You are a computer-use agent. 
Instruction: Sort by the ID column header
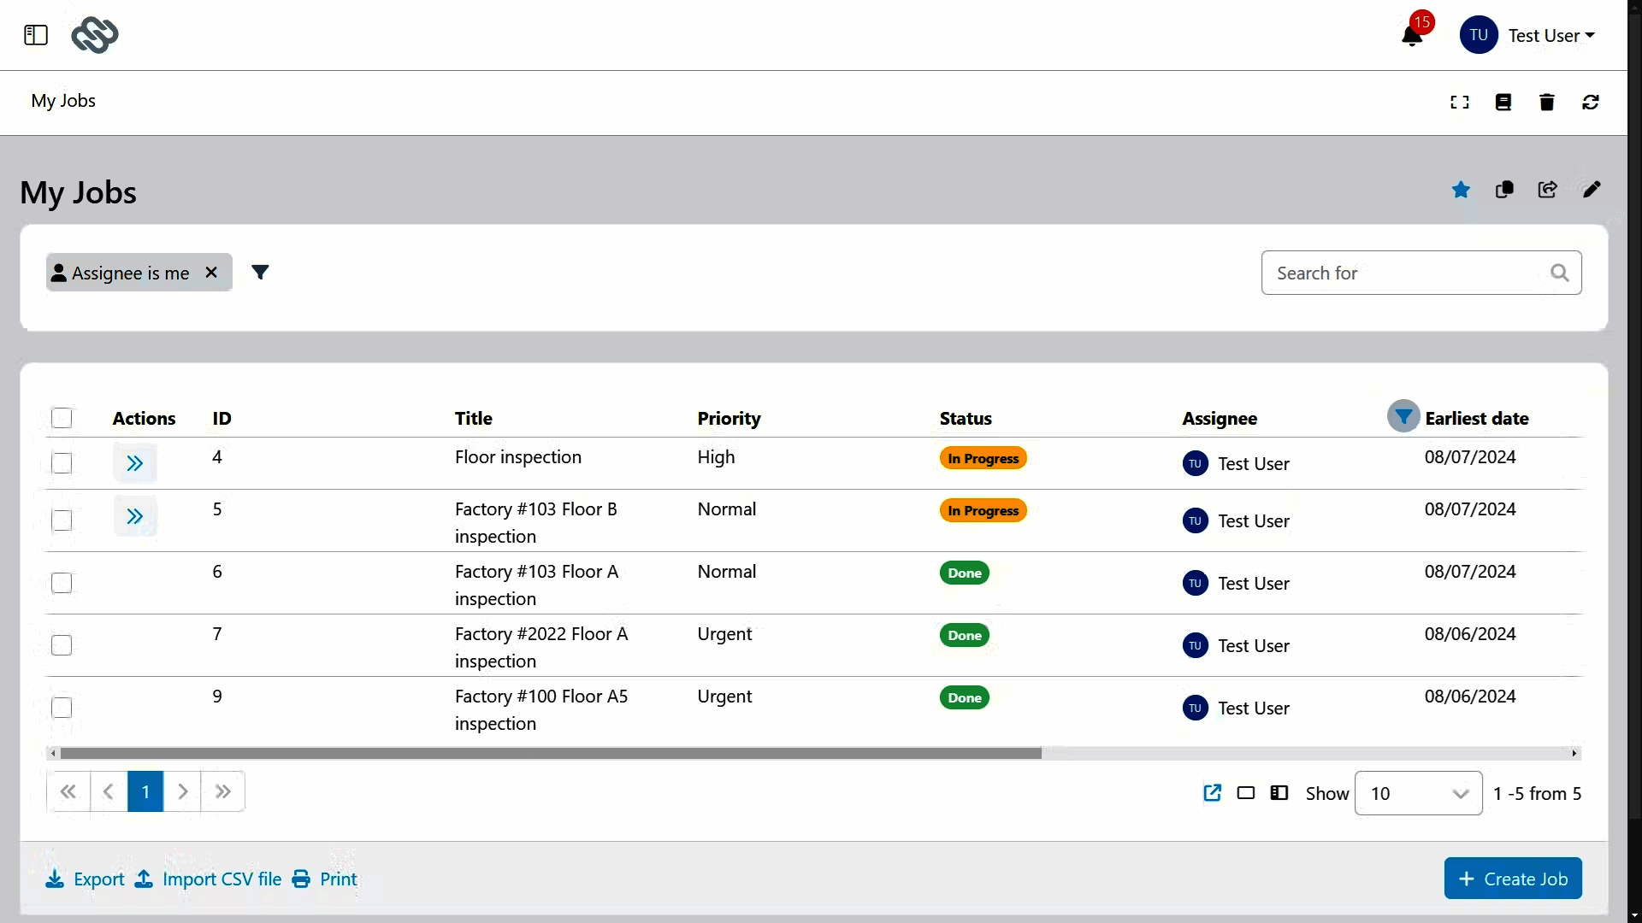[222, 419]
